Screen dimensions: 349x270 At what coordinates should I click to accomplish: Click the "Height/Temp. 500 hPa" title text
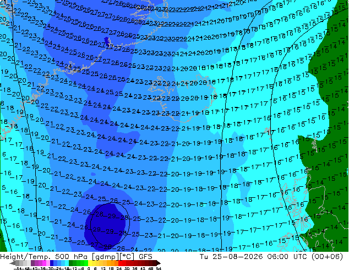(x=44, y=257)
